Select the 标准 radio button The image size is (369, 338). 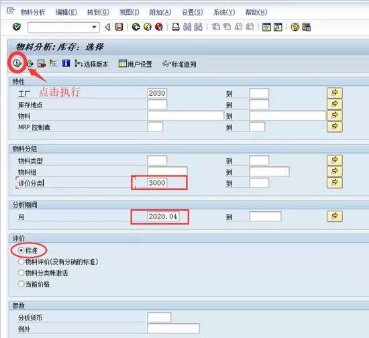[21, 250]
